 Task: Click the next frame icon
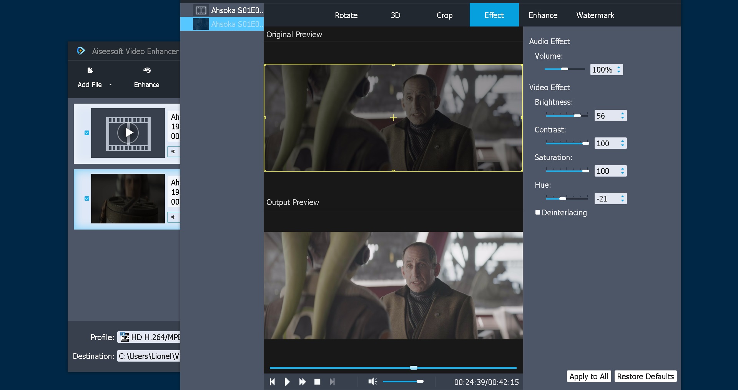(x=332, y=382)
